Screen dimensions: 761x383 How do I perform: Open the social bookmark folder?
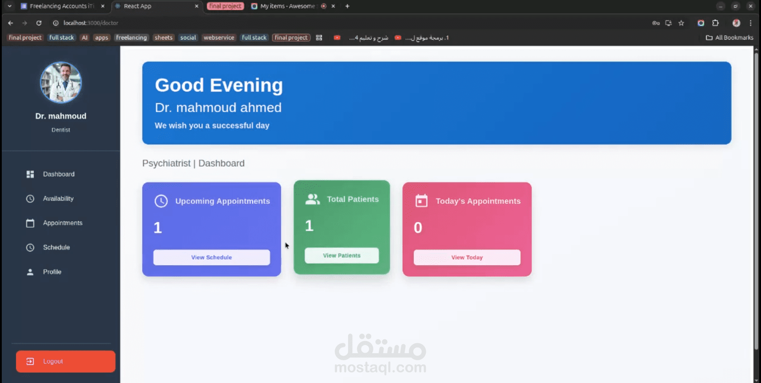pyautogui.click(x=188, y=38)
